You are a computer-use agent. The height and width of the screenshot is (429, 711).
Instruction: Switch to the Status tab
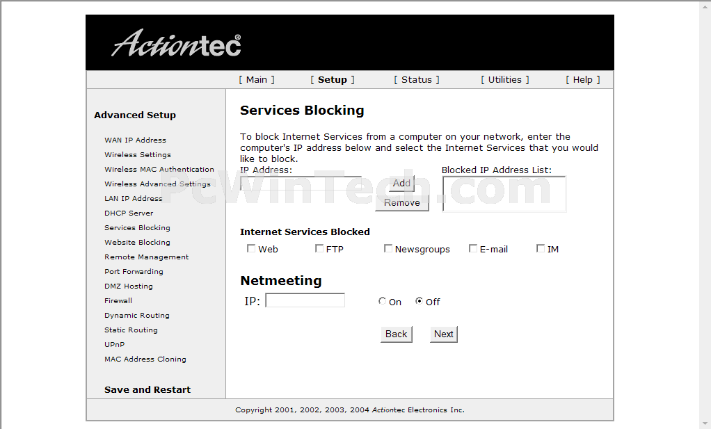click(416, 80)
